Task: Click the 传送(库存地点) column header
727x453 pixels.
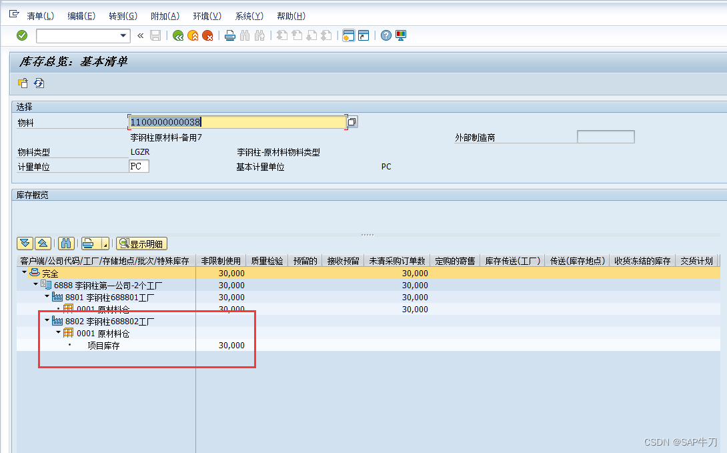Action: (577, 261)
